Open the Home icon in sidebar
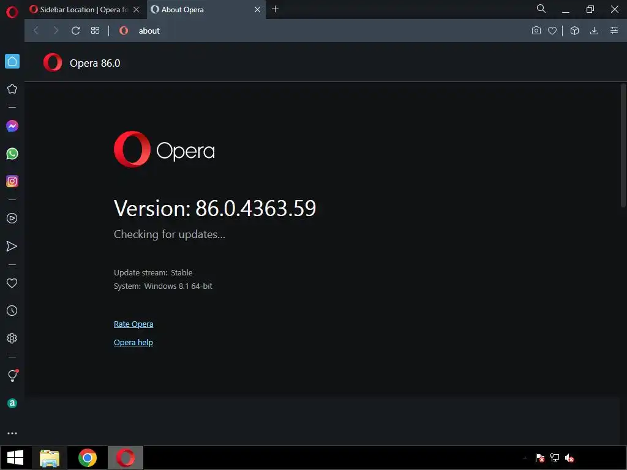This screenshot has height=470, width=627. pyautogui.click(x=12, y=61)
